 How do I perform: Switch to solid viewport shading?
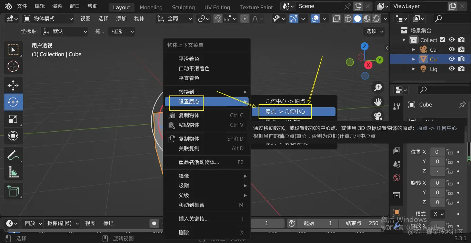(x=358, y=19)
